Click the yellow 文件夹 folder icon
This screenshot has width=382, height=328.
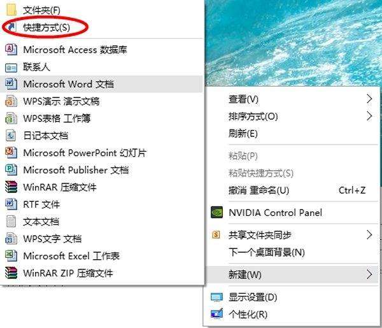coord(11,10)
